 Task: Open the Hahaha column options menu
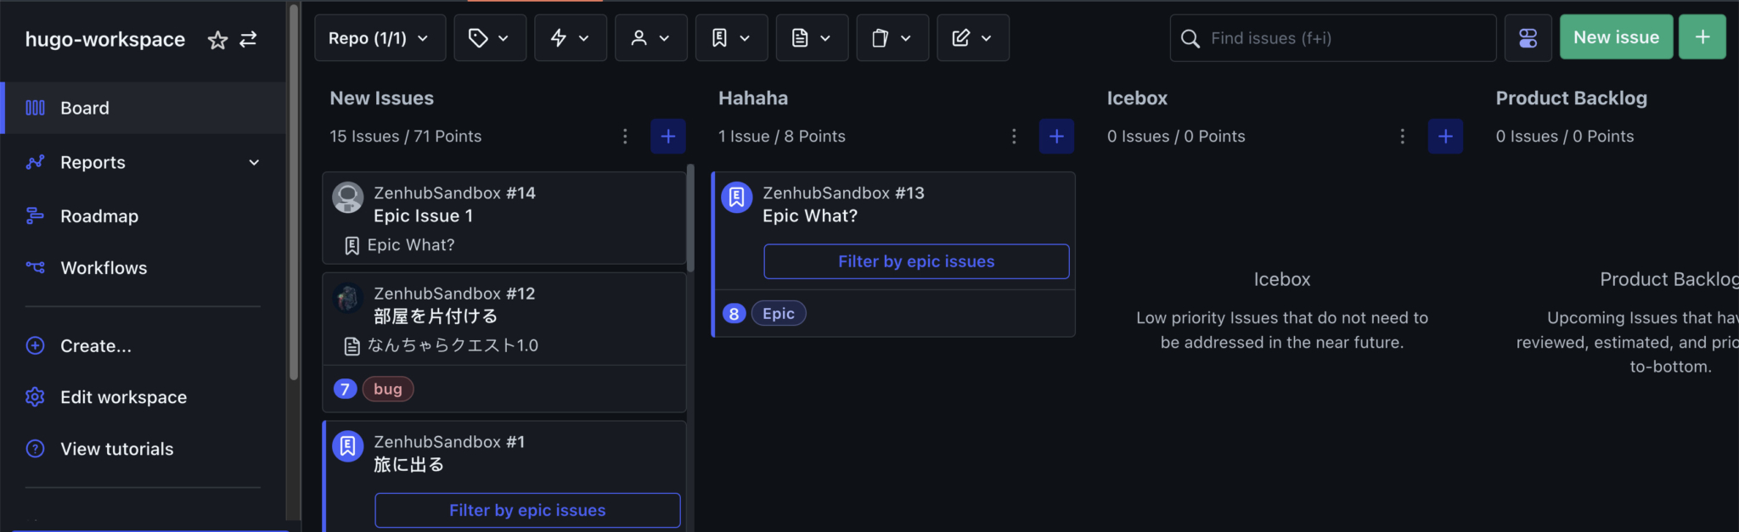point(1014,136)
